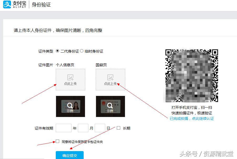
Task: Click the magnifier 示例 icon on emblem side example
Action: [110, 105]
